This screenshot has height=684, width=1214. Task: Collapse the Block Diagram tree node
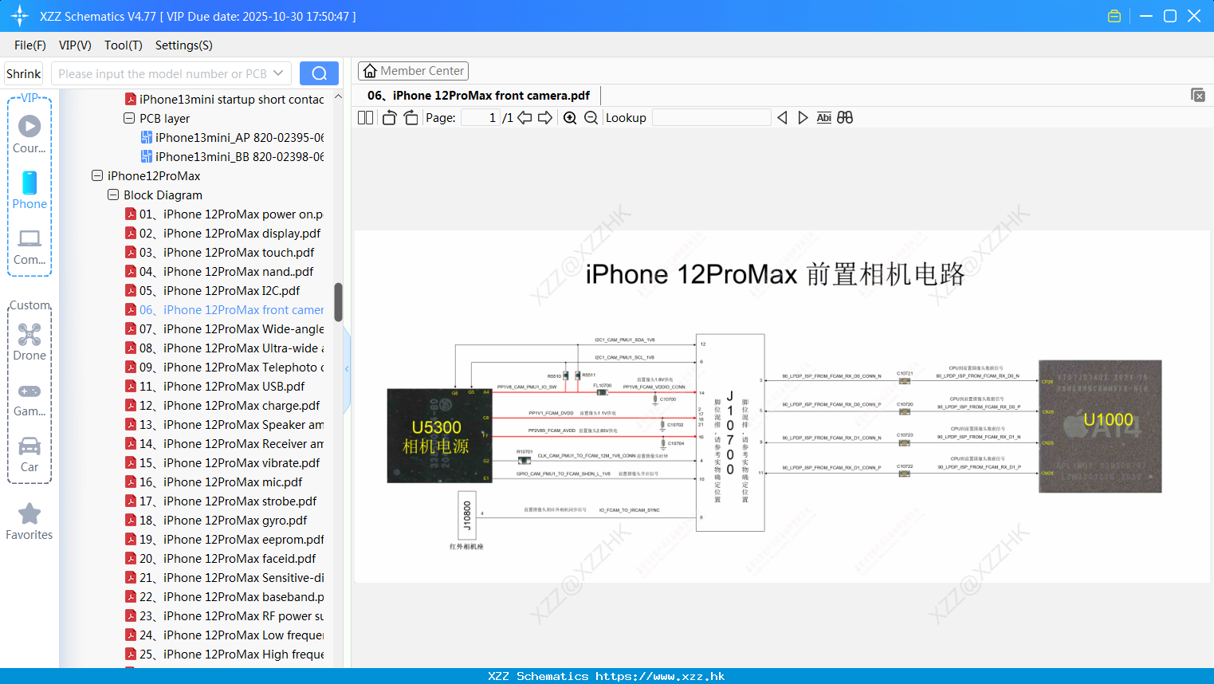coord(113,195)
